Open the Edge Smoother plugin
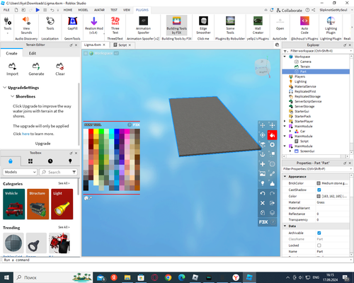 coord(203,25)
